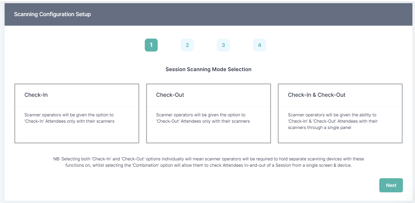Click empty space below Check-Out card description

(208, 134)
